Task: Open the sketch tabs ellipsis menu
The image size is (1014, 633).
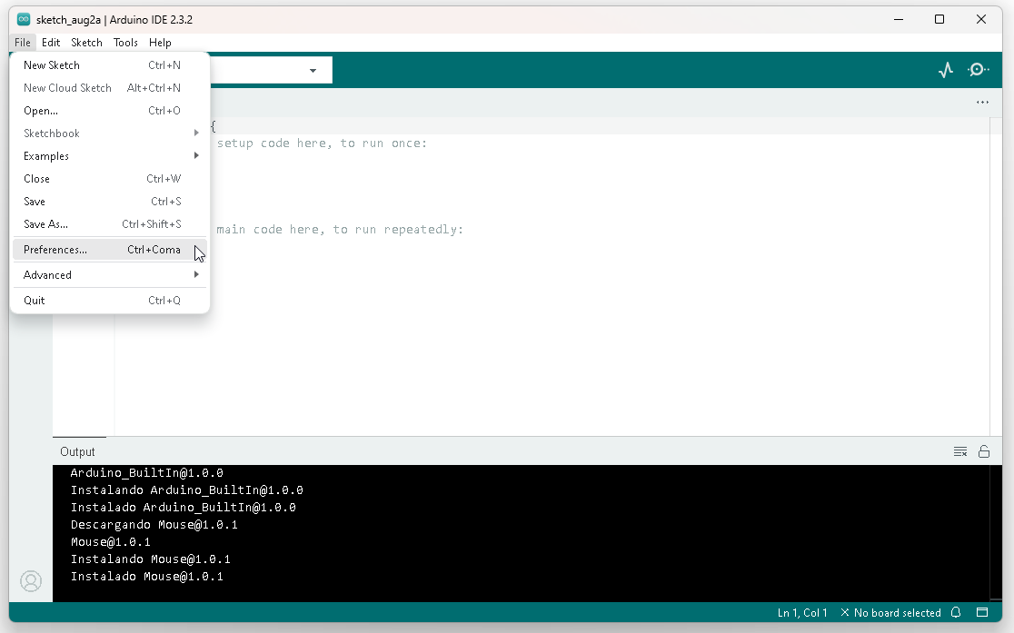Action: 982,103
